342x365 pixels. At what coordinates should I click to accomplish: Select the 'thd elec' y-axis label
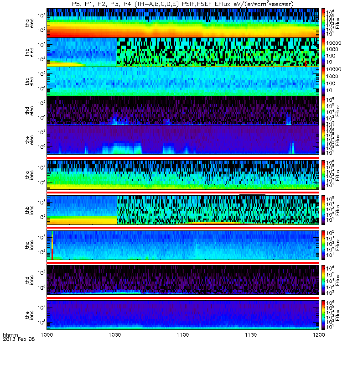coord(29,110)
